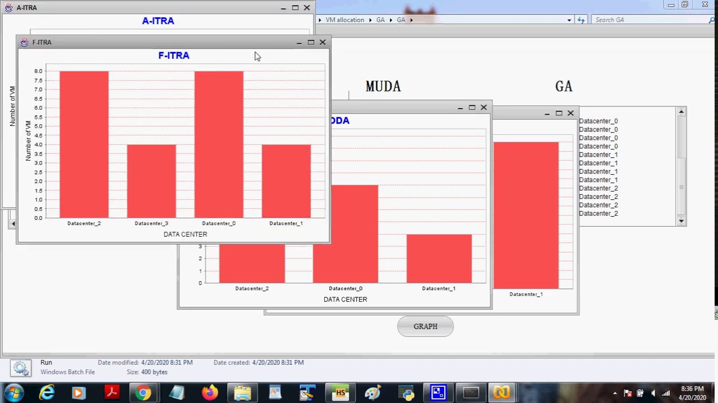The width and height of the screenshot is (718, 403).
Task: Minimize the MODA chart window
Action: pyautogui.click(x=460, y=107)
